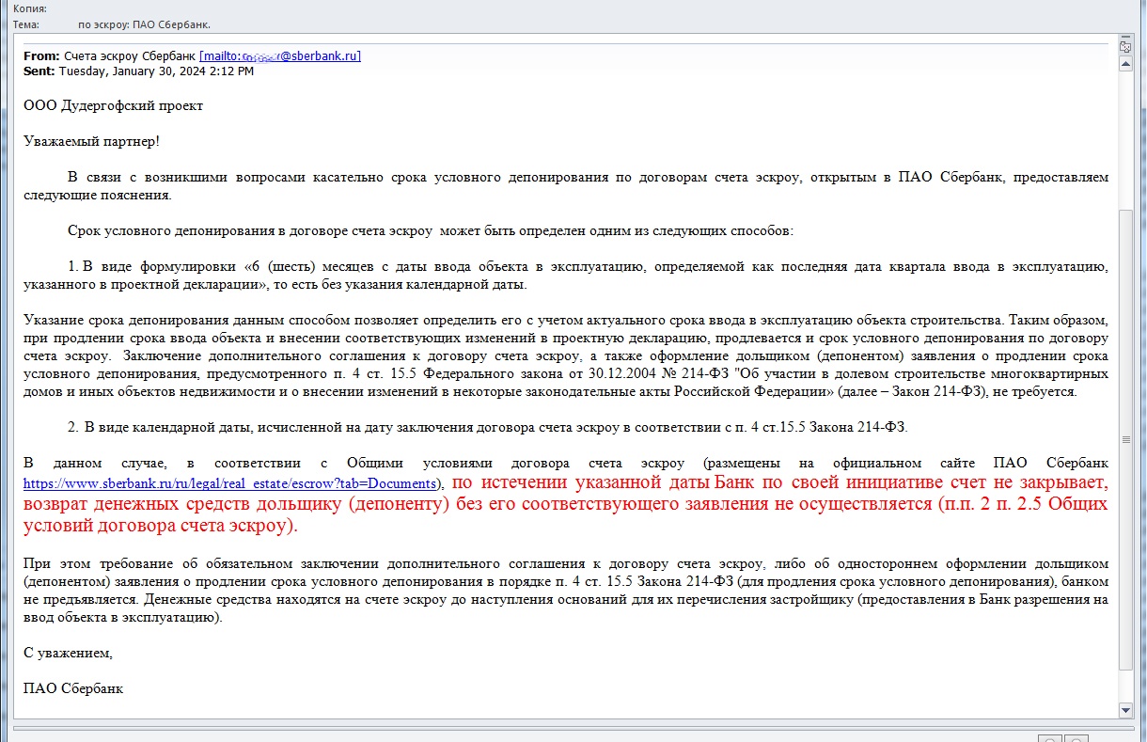Click scrollbar track below the thumb
The width and height of the screenshot is (1147, 742).
click(1125, 687)
